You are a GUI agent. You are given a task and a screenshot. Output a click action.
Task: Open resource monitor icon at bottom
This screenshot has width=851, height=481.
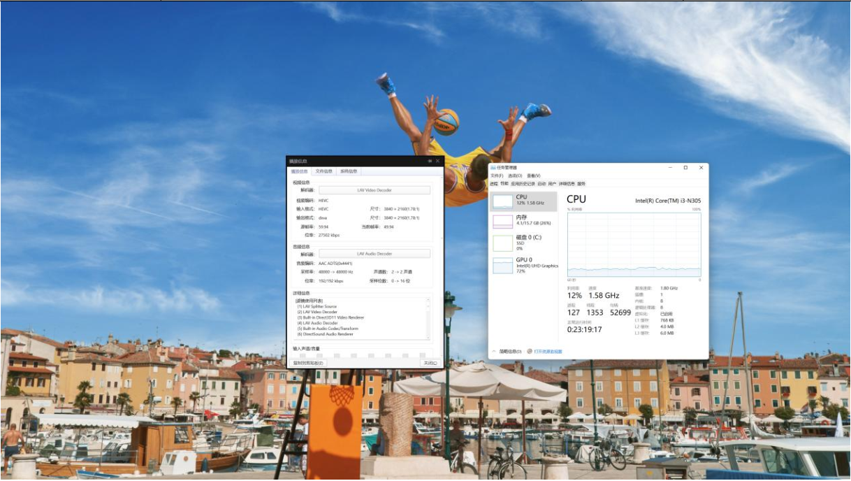(530, 352)
